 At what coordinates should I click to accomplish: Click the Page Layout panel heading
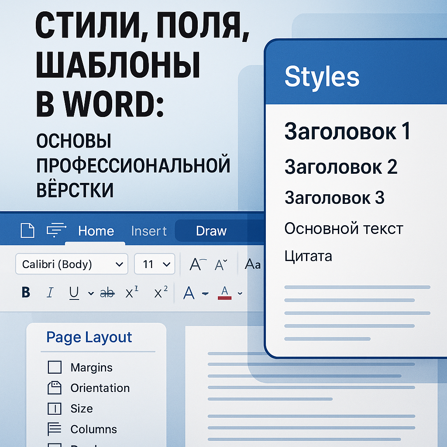pos(89,337)
